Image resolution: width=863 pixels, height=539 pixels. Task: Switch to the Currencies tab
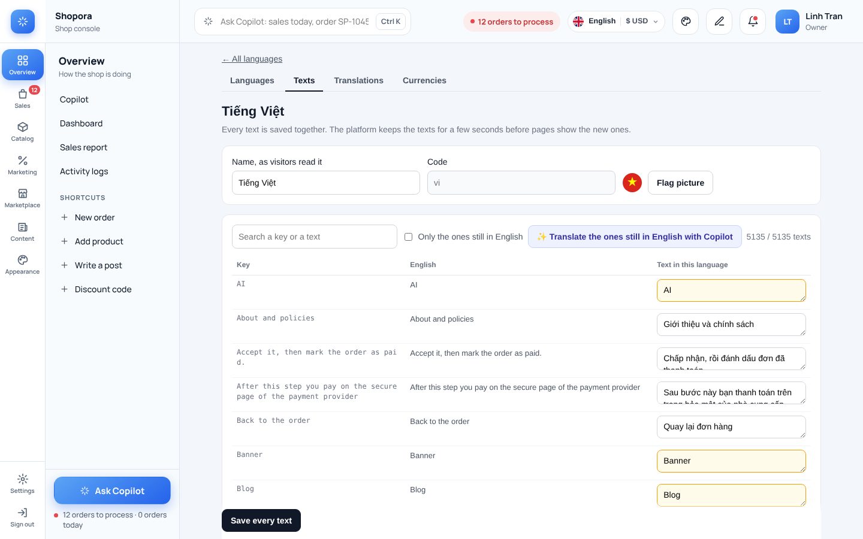click(424, 80)
